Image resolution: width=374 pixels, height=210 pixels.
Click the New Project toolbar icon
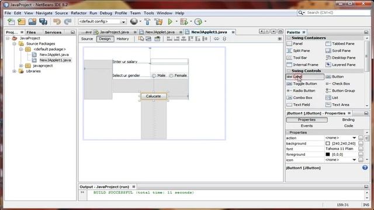(x=22, y=22)
